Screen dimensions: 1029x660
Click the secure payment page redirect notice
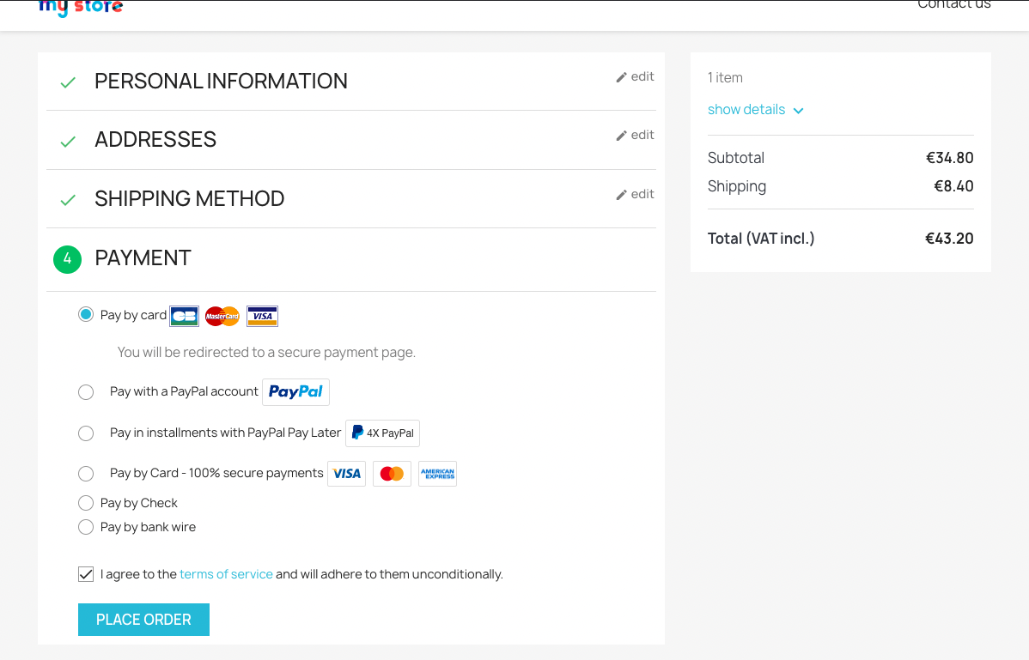tap(266, 353)
